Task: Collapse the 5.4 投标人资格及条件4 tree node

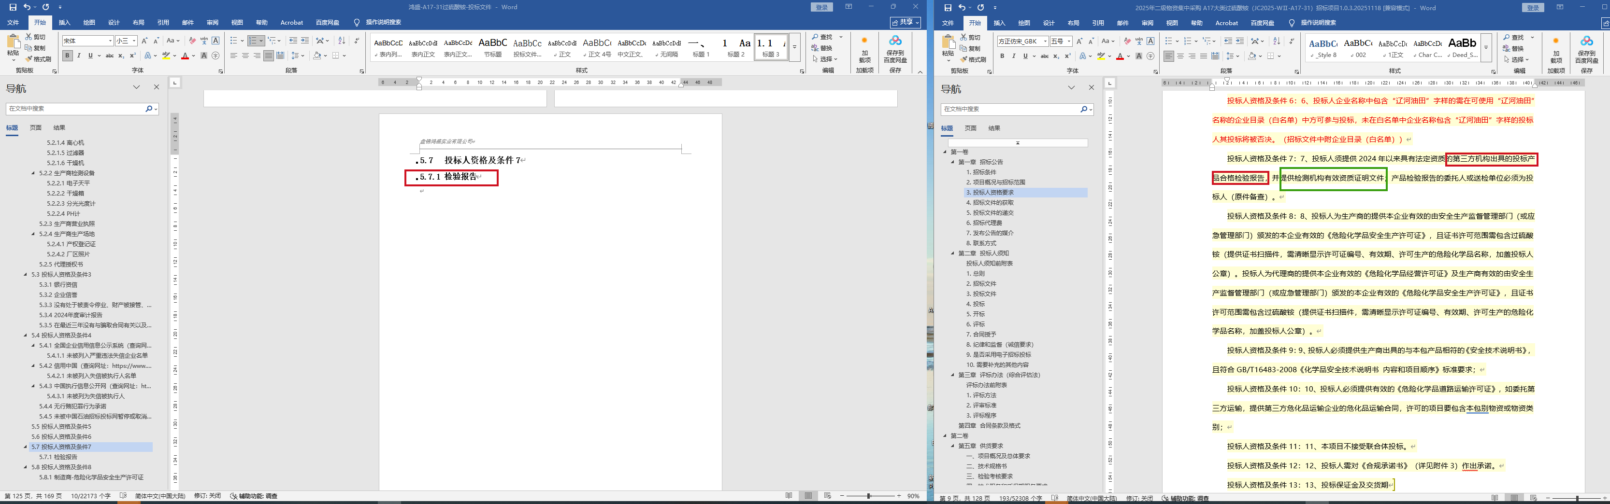Action: 26,336
